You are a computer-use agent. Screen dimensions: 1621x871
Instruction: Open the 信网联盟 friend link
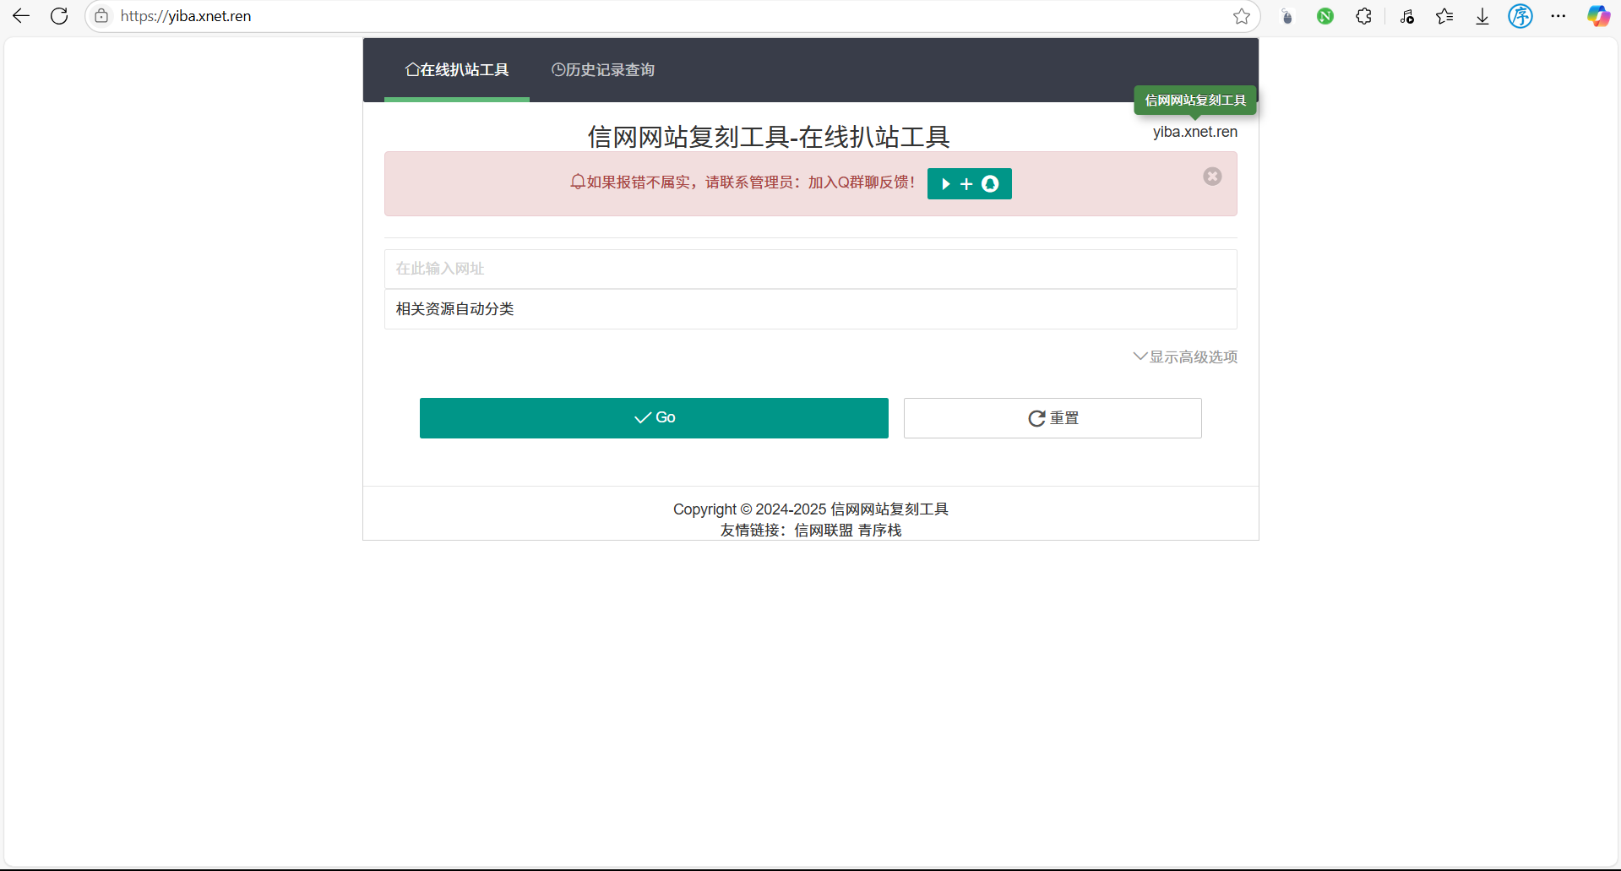pyautogui.click(x=824, y=530)
